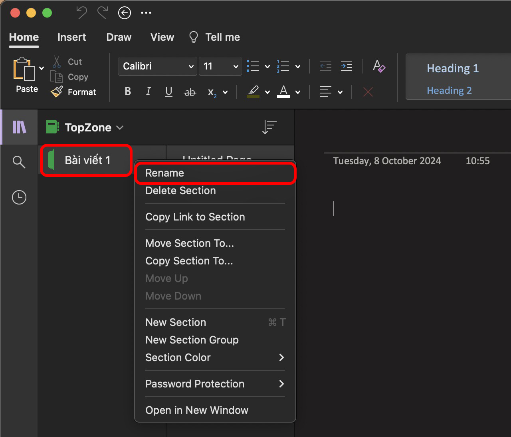
Task: Toggle subscript formatting
Action: (212, 93)
